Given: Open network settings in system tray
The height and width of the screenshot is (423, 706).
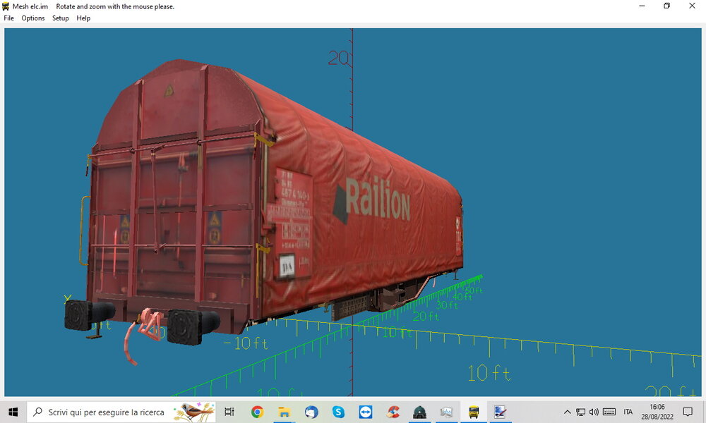Looking at the screenshot, I should [581, 412].
